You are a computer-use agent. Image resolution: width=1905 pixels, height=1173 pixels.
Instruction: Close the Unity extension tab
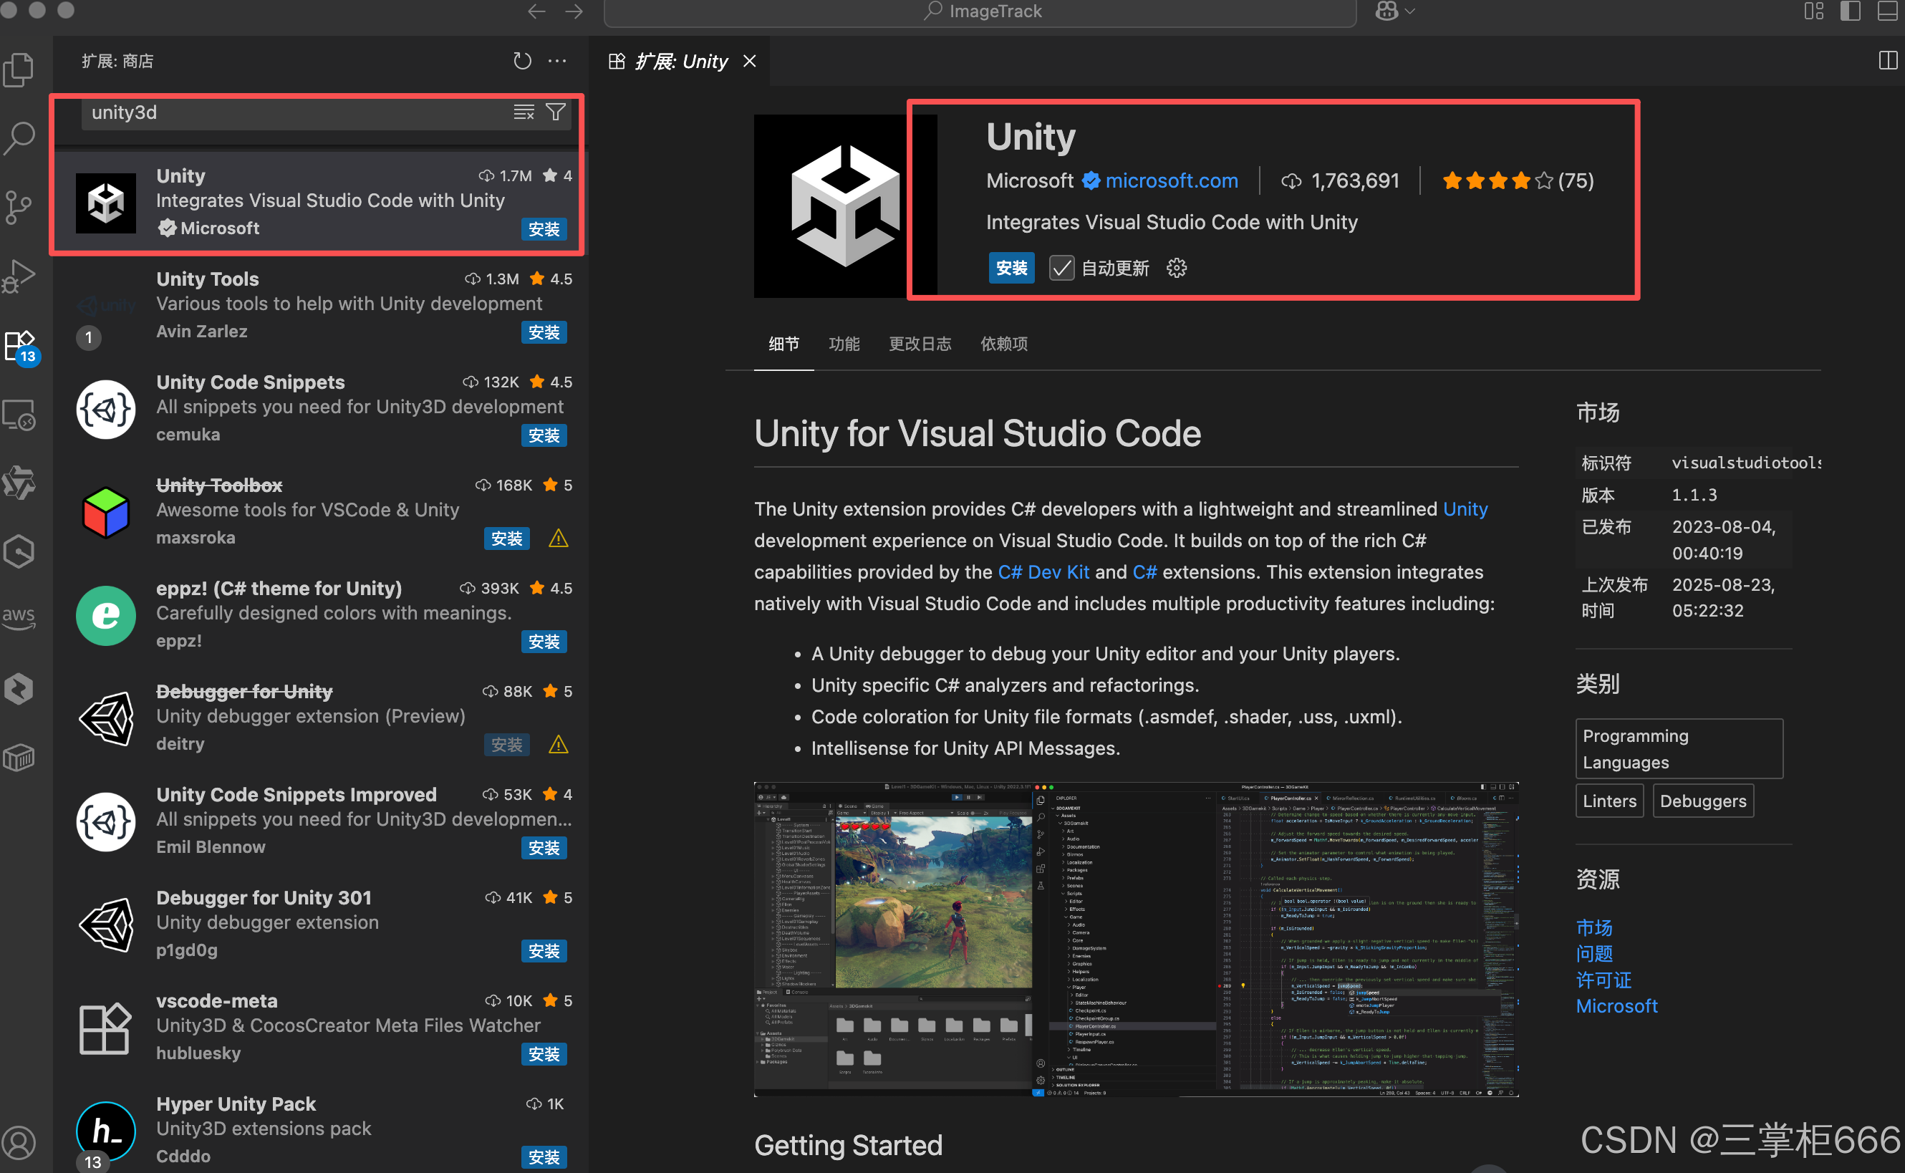pyautogui.click(x=749, y=60)
